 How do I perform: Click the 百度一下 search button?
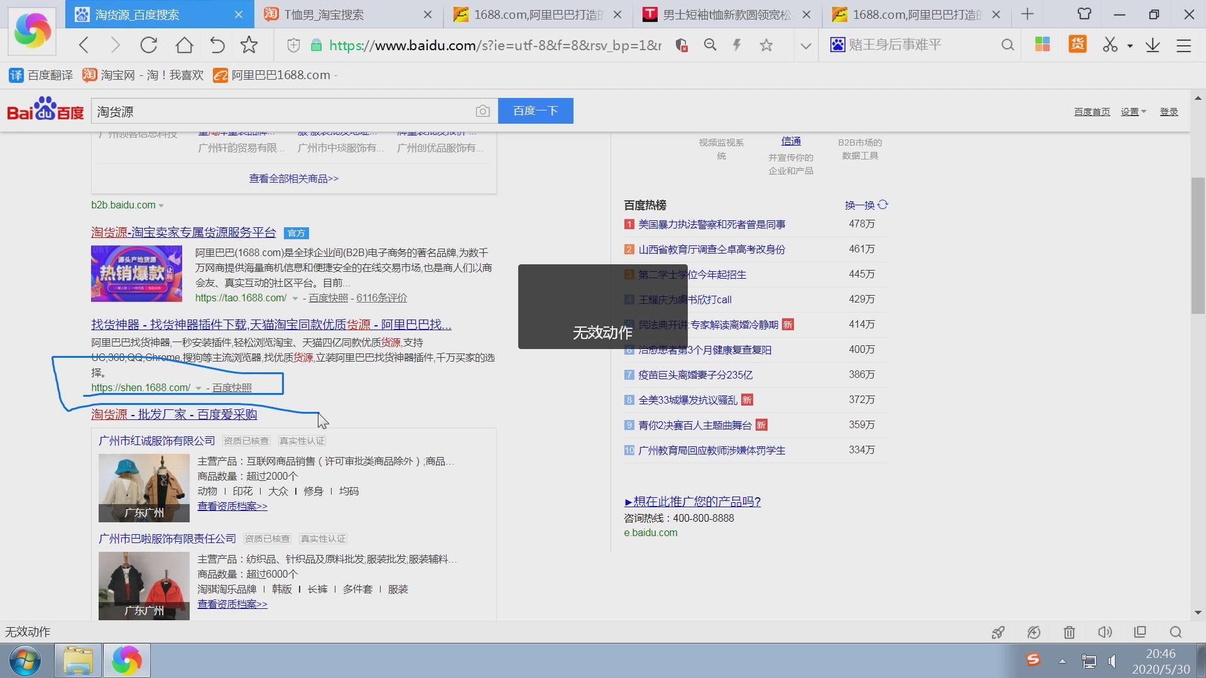[535, 110]
